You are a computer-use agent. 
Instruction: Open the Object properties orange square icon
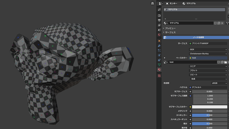pos(159,41)
